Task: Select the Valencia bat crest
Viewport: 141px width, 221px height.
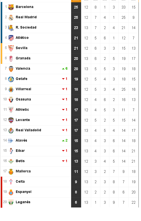Action: tap(11, 69)
